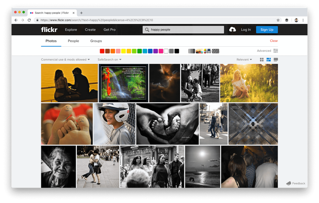Switch to story view layout
The image size is (319, 203).
(x=276, y=60)
